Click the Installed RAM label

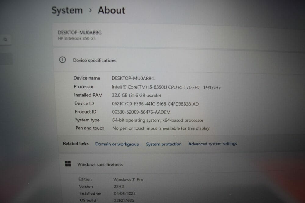[88, 95]
